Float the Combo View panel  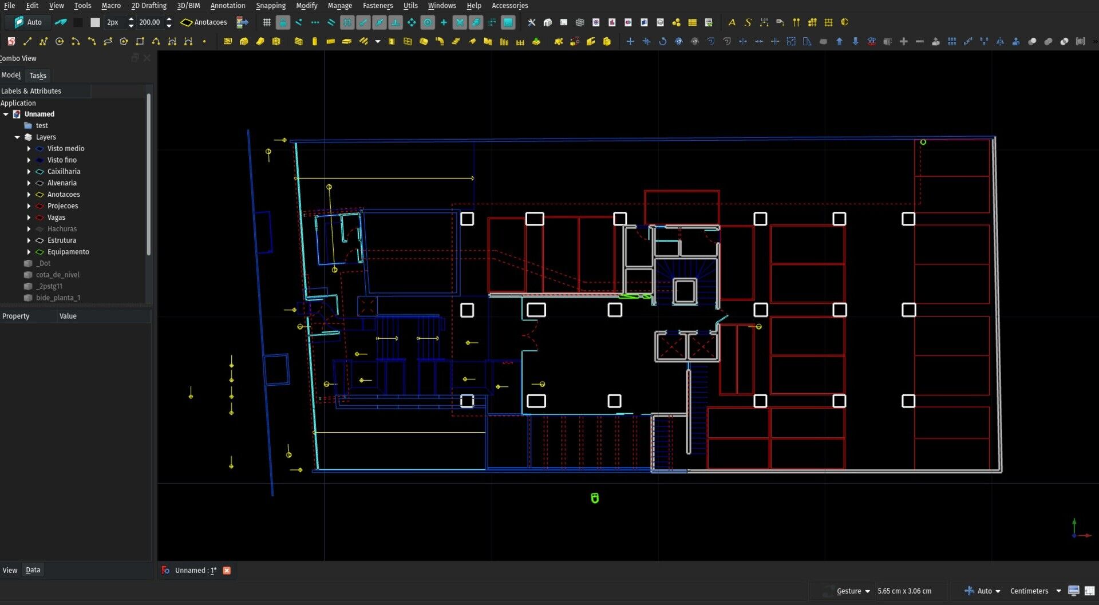tap(135, 58)
